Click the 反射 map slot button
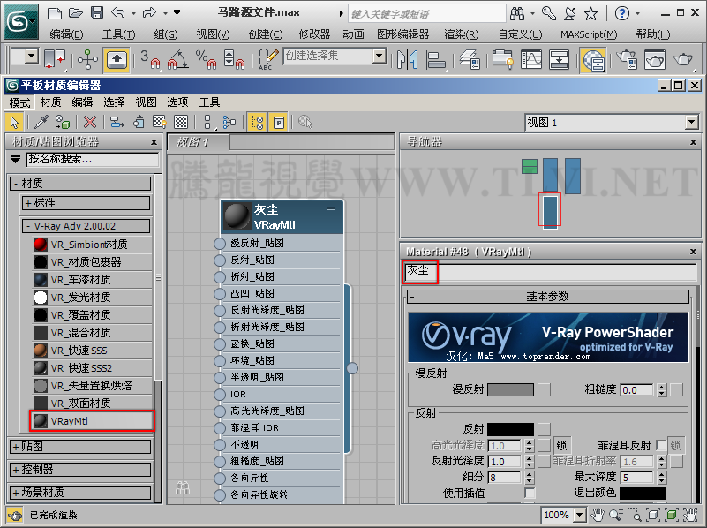 coord(545,429)
